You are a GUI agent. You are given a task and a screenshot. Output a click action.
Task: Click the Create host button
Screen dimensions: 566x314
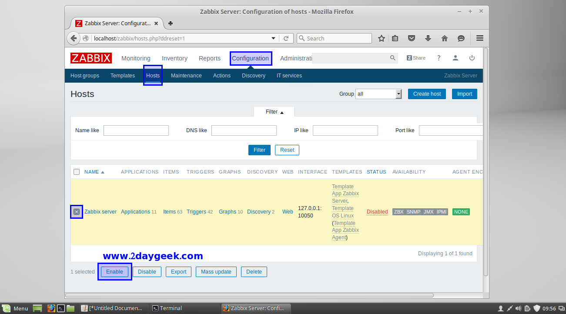click(427, 94)
